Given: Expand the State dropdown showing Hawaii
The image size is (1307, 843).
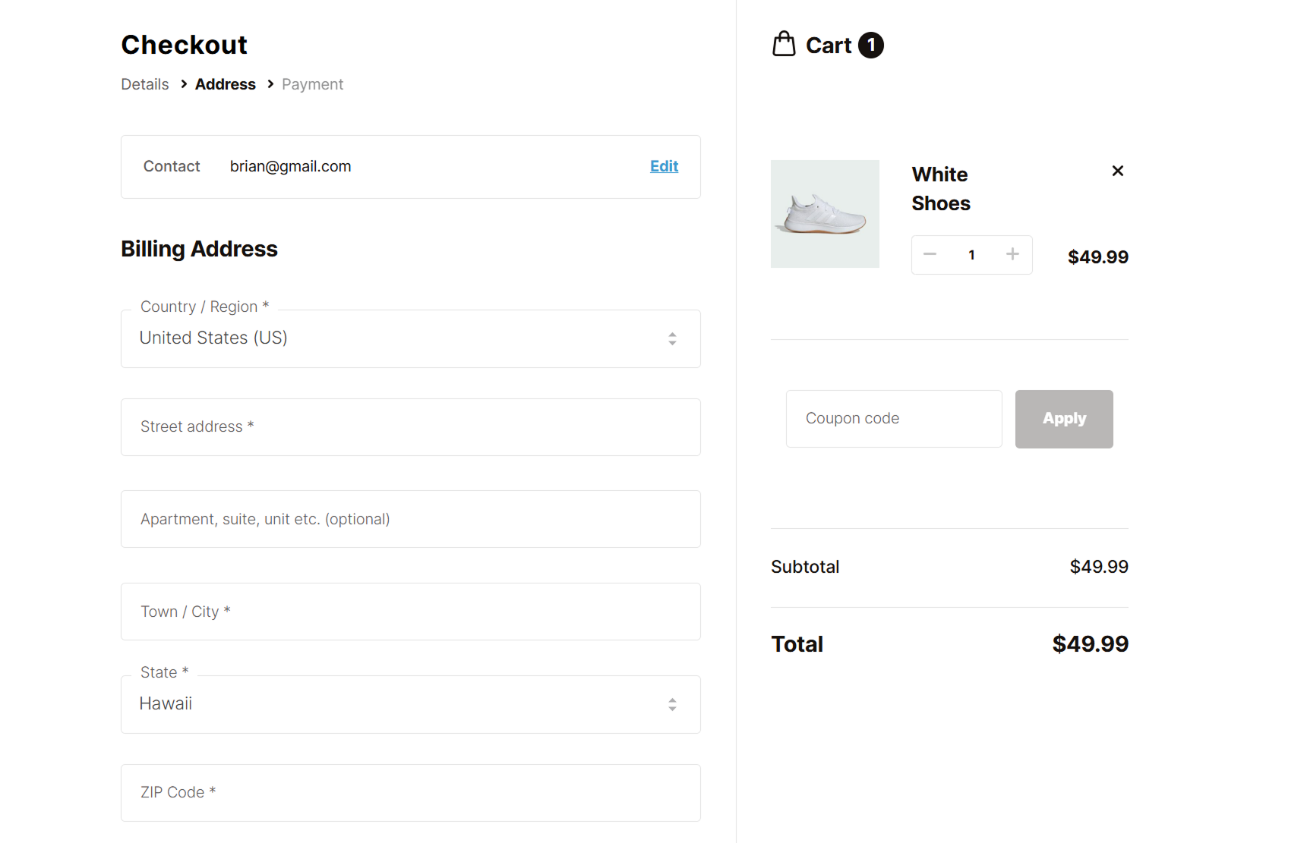Looking at the screenshot, I should click(x=410, y=704).
